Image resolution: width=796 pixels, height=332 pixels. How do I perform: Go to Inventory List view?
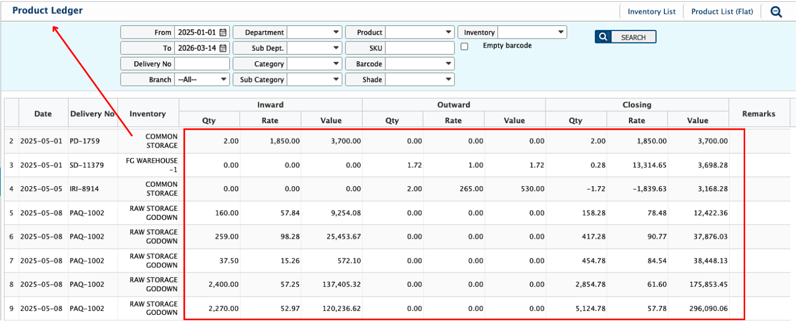(x=651, y=12)
